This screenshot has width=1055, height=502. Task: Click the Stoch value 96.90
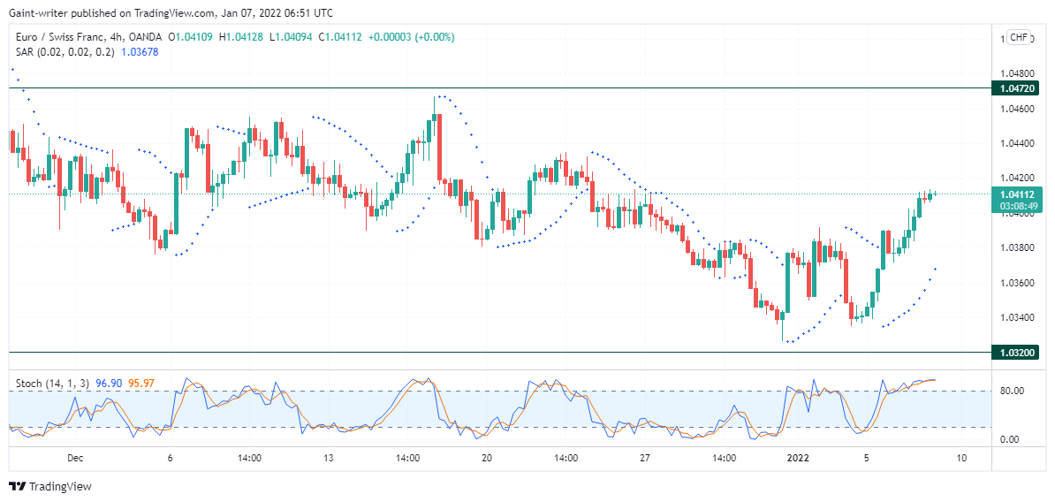[109, 383]
